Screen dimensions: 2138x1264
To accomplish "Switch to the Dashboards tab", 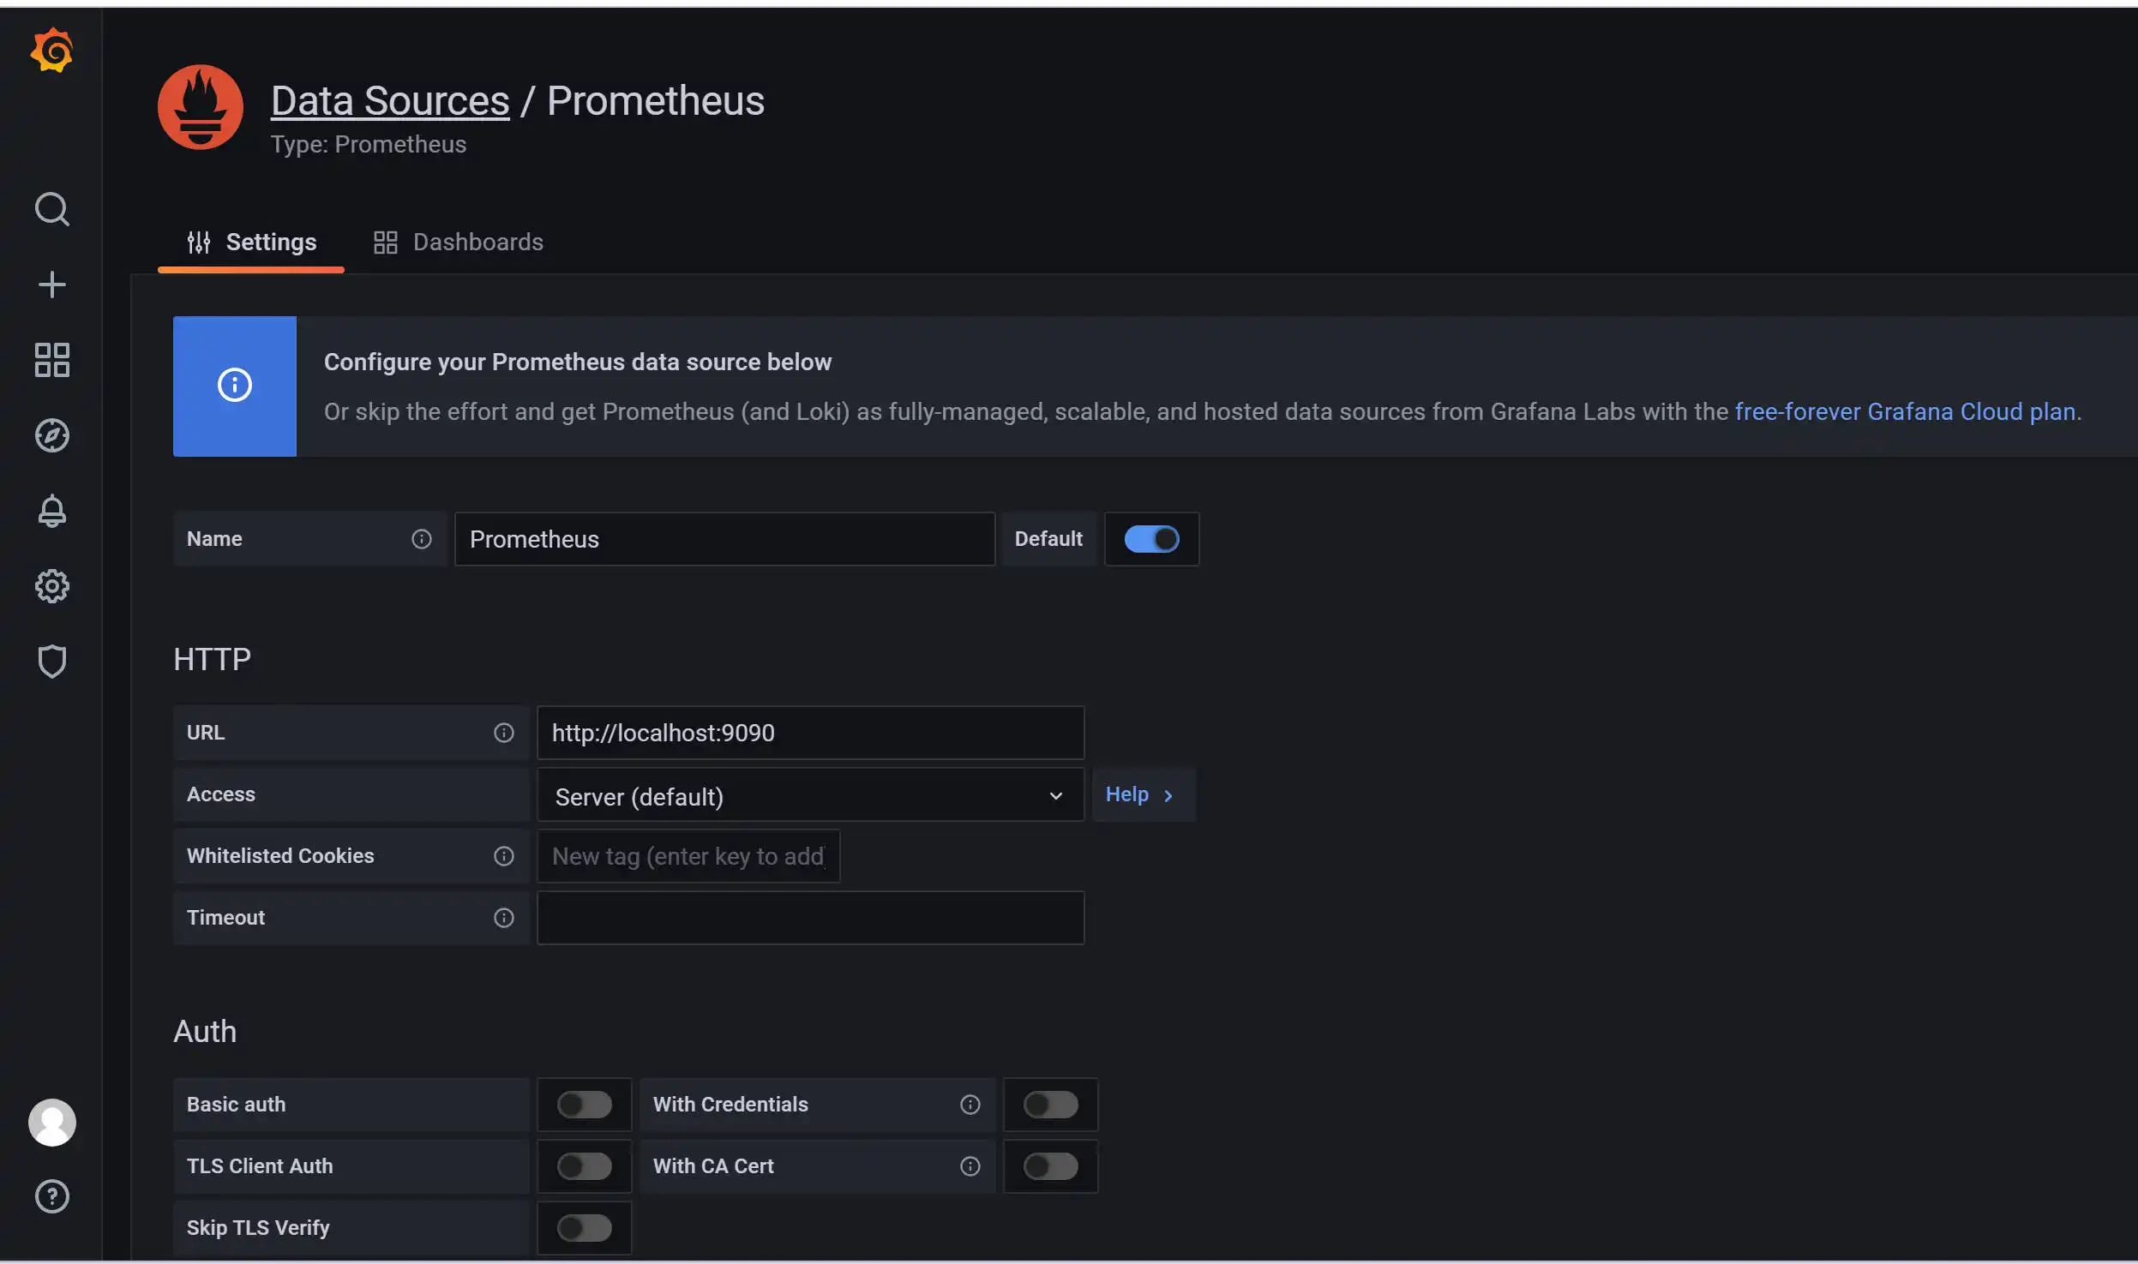I will coord(458,243).
